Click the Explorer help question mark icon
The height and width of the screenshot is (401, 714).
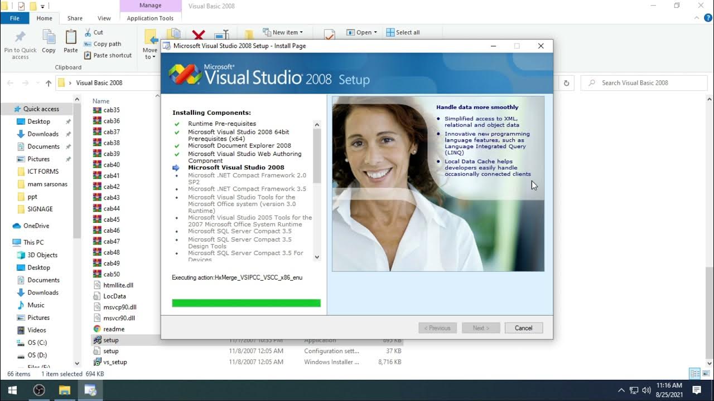click(708, 18)
